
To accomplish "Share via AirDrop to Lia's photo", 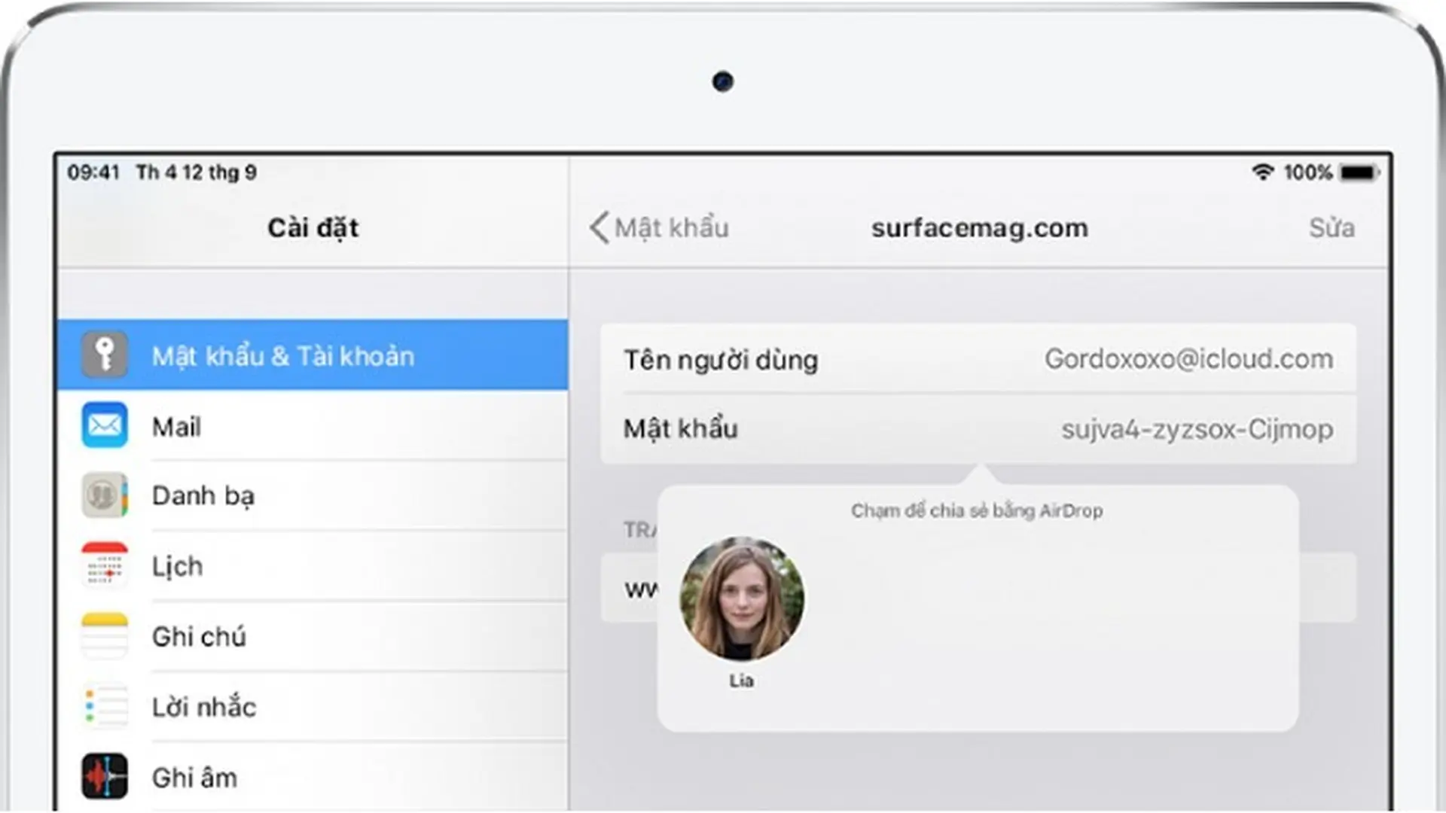I will coord(742,598).
